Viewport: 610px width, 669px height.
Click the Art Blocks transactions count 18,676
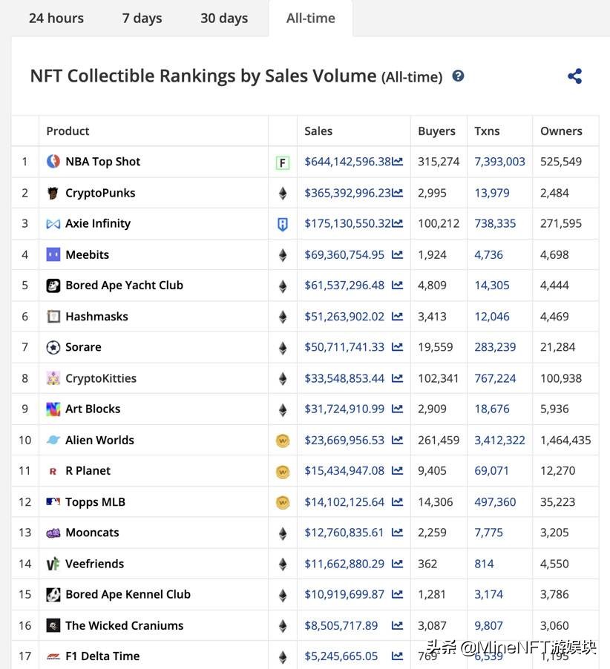[x=492, y=409]
